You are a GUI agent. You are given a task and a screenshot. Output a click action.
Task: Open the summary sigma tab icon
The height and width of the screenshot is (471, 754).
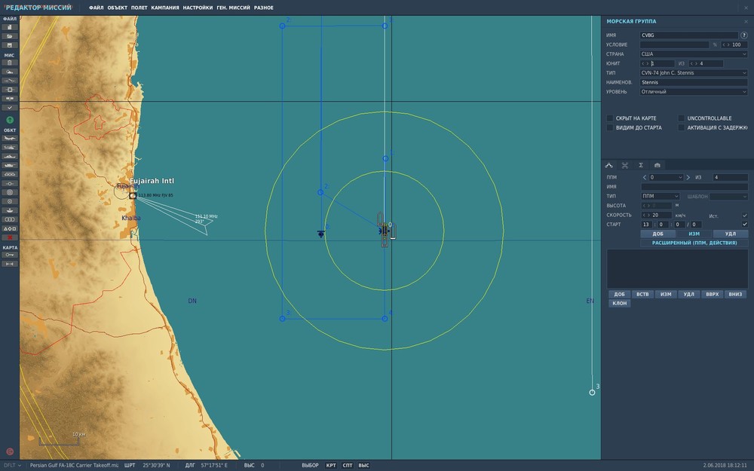tap(641, 165)
